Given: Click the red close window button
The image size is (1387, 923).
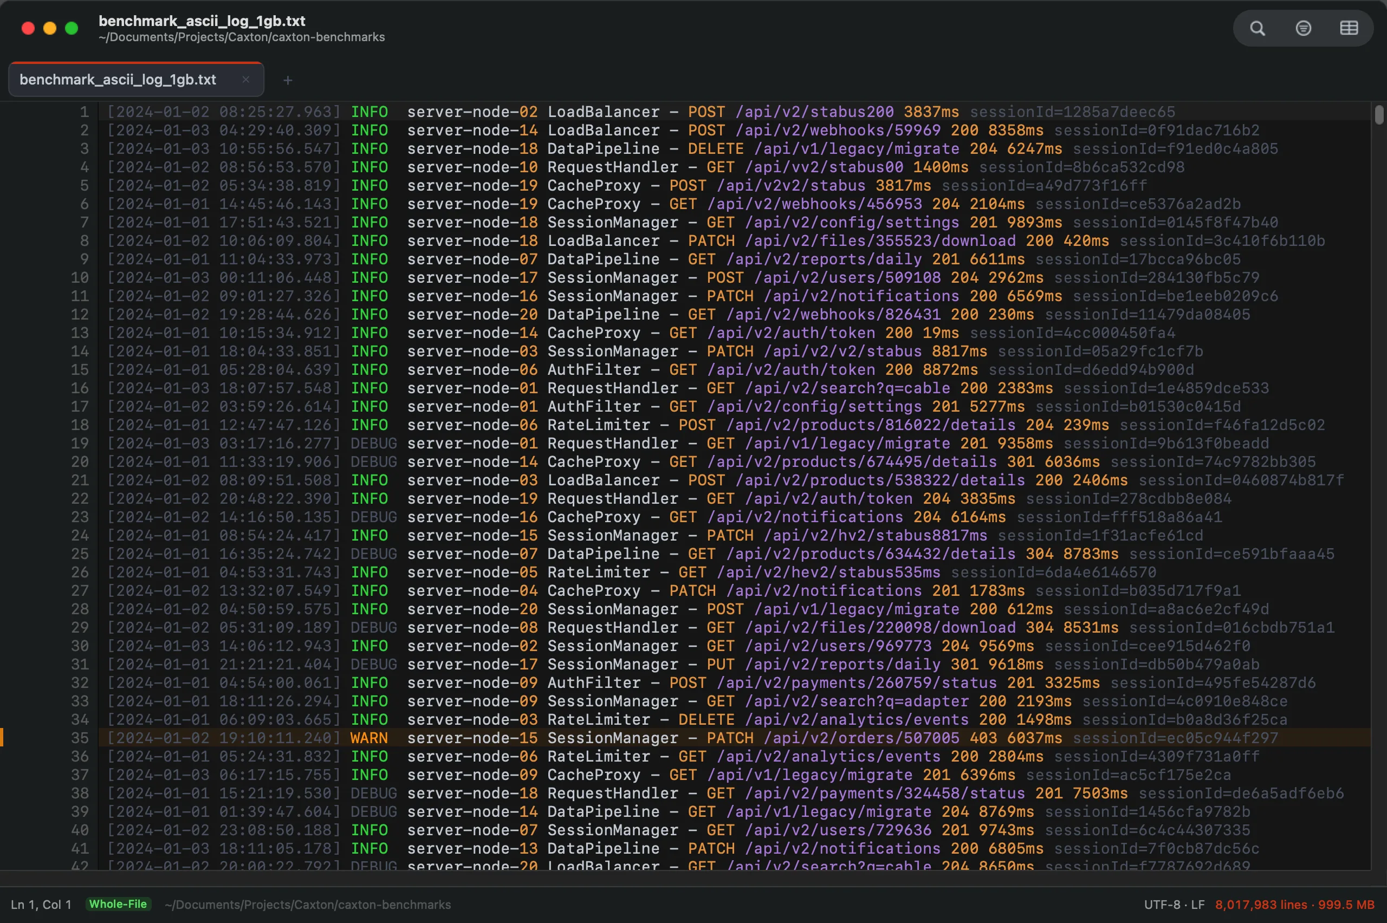Looking at the screenshot, I should pyautogui.click(x=28, y=28).
